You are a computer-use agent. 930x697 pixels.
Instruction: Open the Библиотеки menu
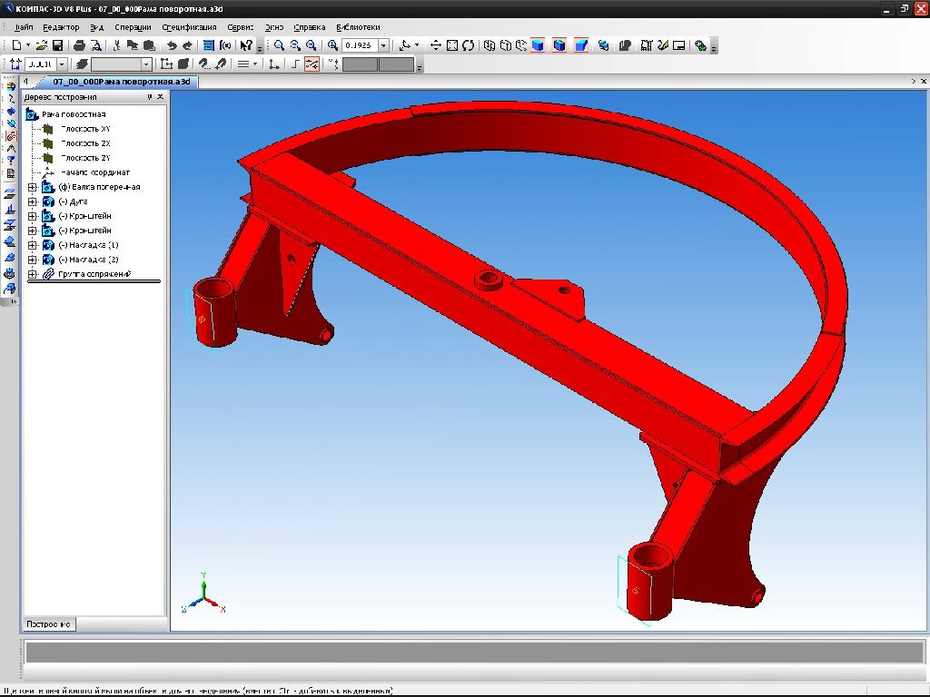click(x=358, y=27)
